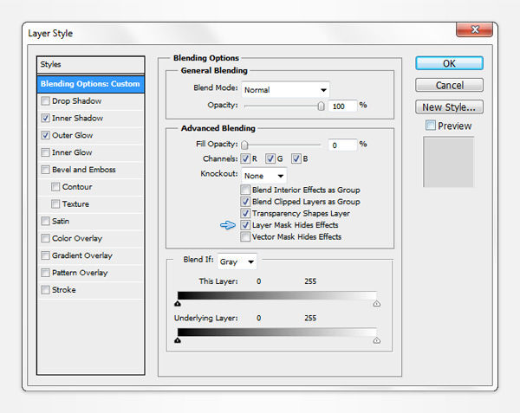
Task: Click the New Style... button
Action: pos(449,107)
